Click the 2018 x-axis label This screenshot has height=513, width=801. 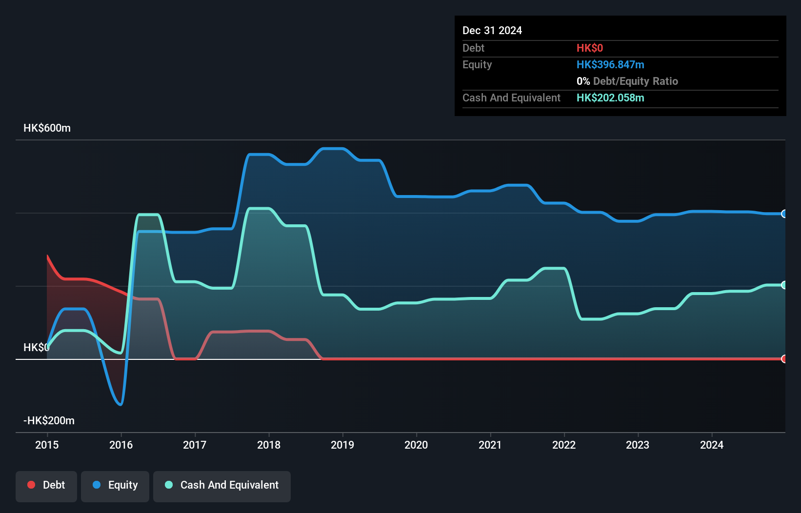tap(269, 445)
